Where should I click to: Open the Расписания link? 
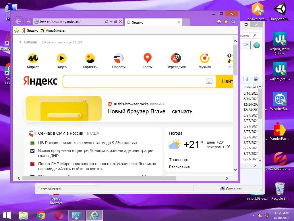179,167
